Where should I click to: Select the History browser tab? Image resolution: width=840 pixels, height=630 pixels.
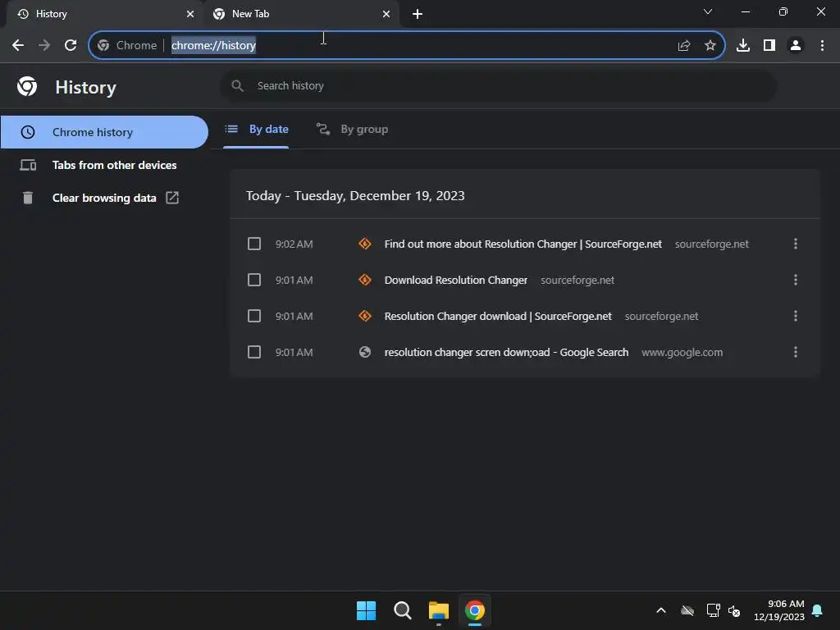click(105, 14)
